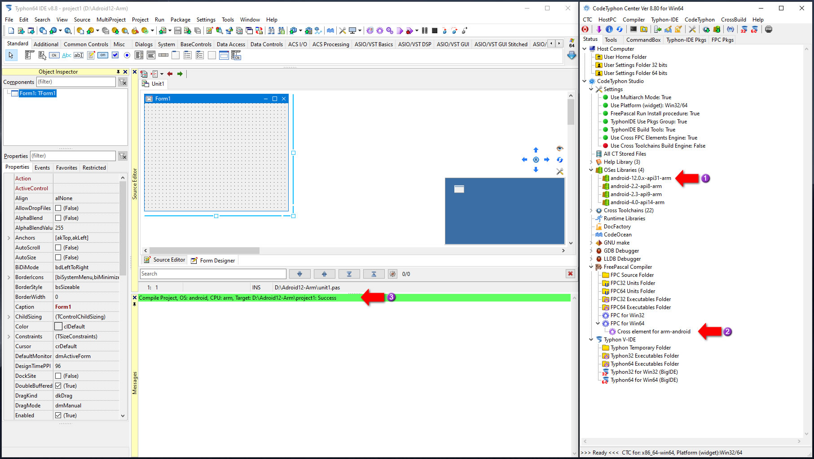
Task: Switch to the Events tab in Object Inspector
Action: (x=42, y=167)
